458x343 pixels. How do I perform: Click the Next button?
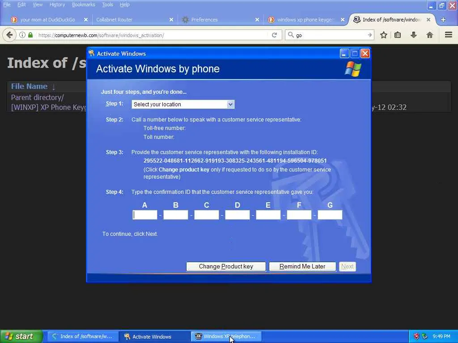coord(347,267)
